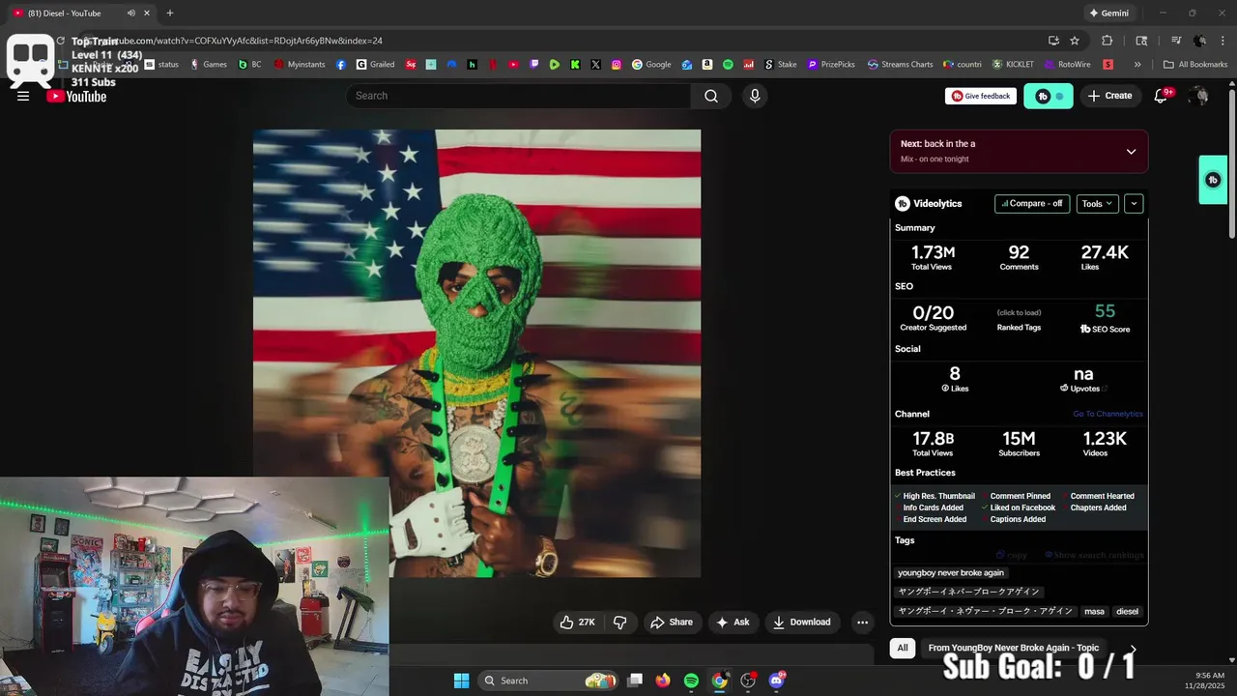The width and height of the screenshot is (1237, 696).
Task: Click the video player album artwork
Action: (x=476, y=353)
